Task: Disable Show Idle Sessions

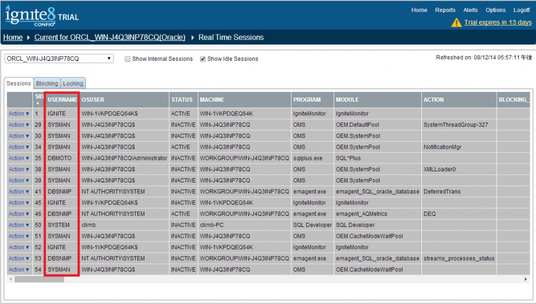Action: tap(204, 59)
